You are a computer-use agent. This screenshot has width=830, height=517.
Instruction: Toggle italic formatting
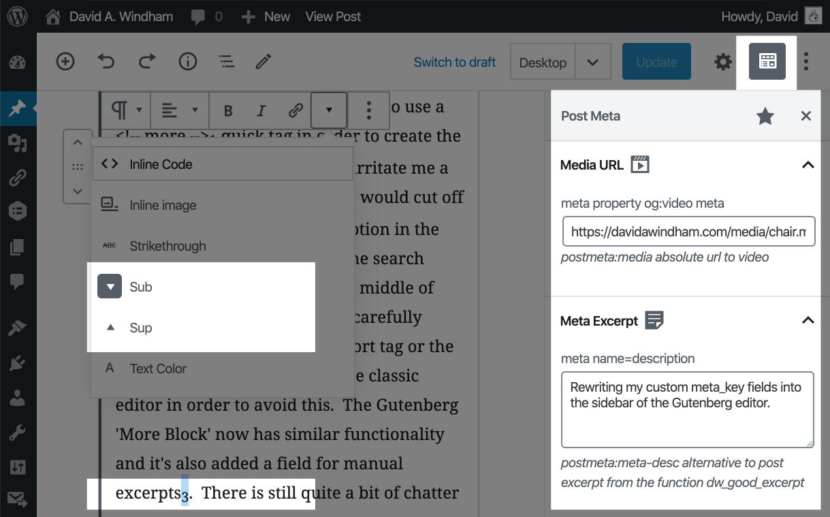(261, 110)
